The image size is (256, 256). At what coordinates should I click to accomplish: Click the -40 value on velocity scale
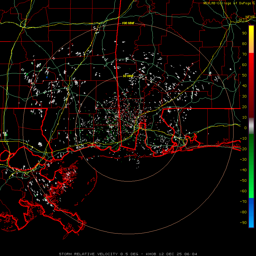[243, 170]
